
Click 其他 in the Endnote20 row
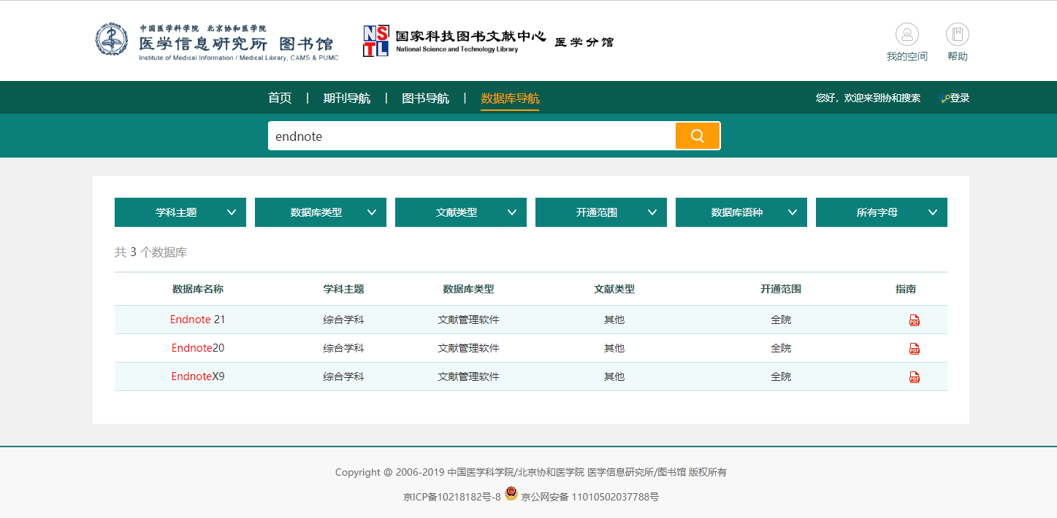(614, 348)
